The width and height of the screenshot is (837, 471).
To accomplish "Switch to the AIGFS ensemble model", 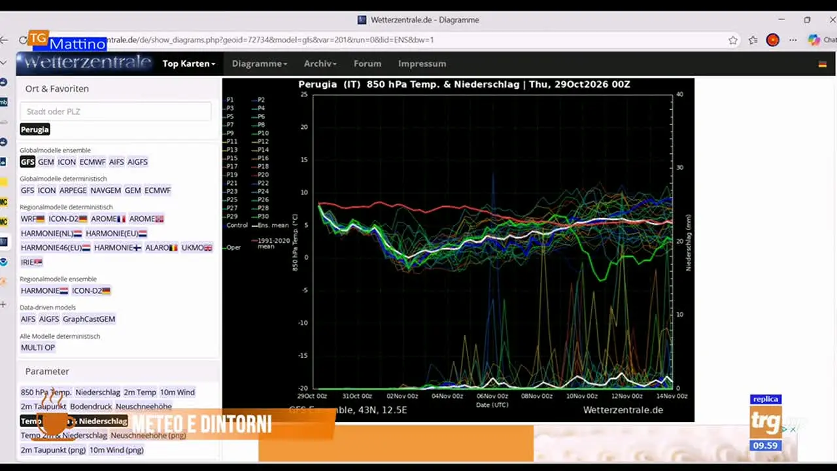I will tap(137, 162).
